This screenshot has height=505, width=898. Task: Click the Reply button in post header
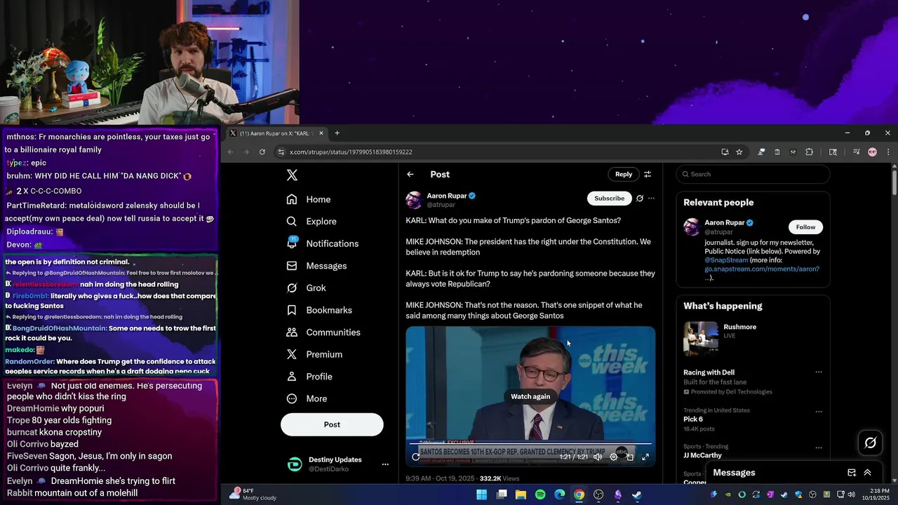point(624,175)
